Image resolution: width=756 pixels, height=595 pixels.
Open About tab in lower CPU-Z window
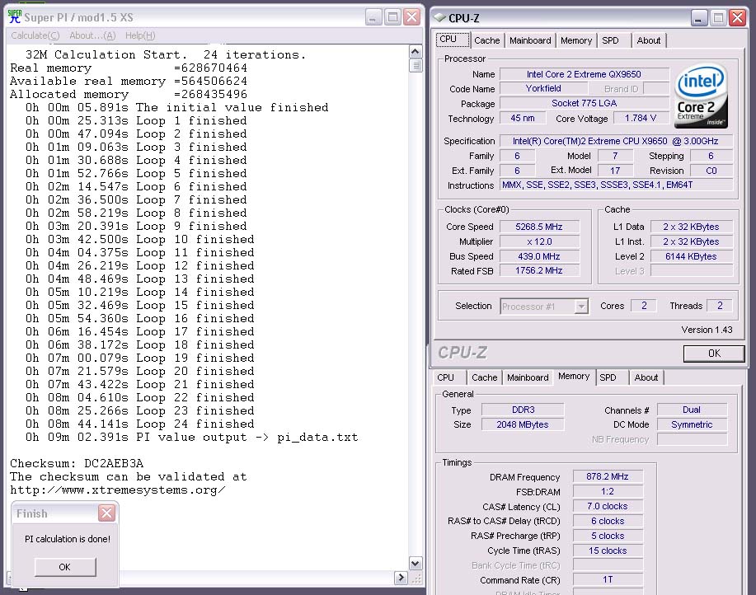(x=646, y=377)
